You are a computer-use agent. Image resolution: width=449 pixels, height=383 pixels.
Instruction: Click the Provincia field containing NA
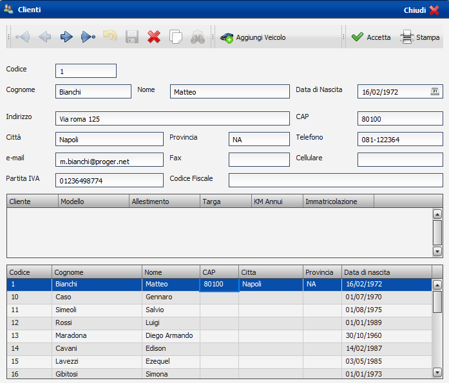[x=259, y=139]
